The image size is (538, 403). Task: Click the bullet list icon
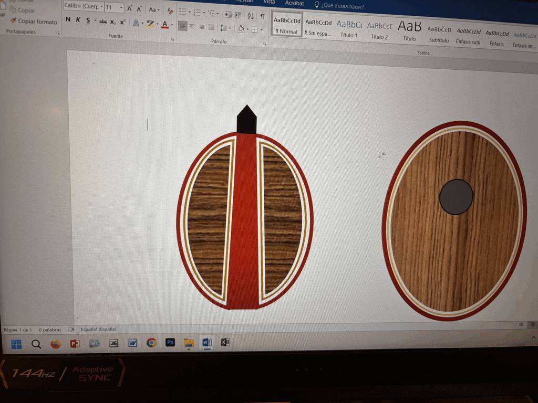(x=182, y=12)
